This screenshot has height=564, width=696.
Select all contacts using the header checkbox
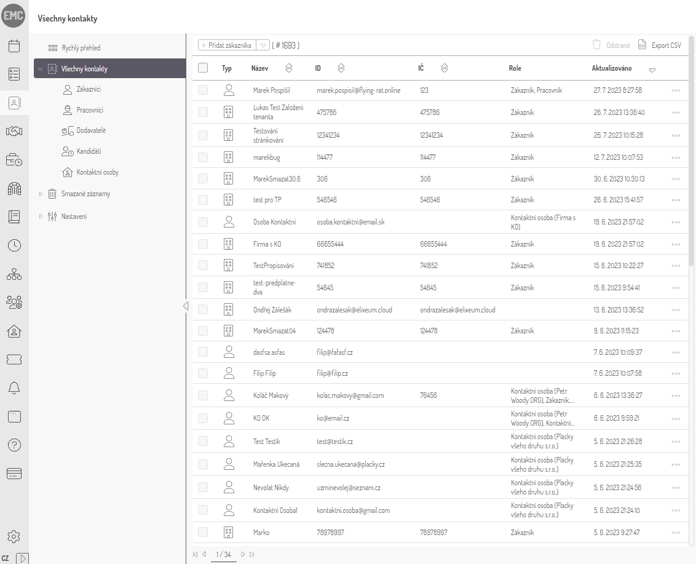(203, 68)
